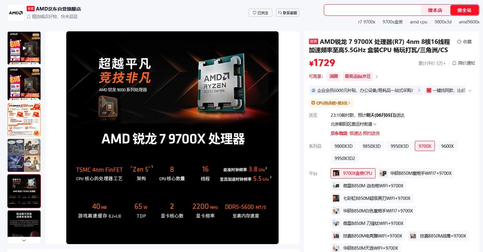
Task: Click the heart icon in 已关注 button
Action: point(255,13)
